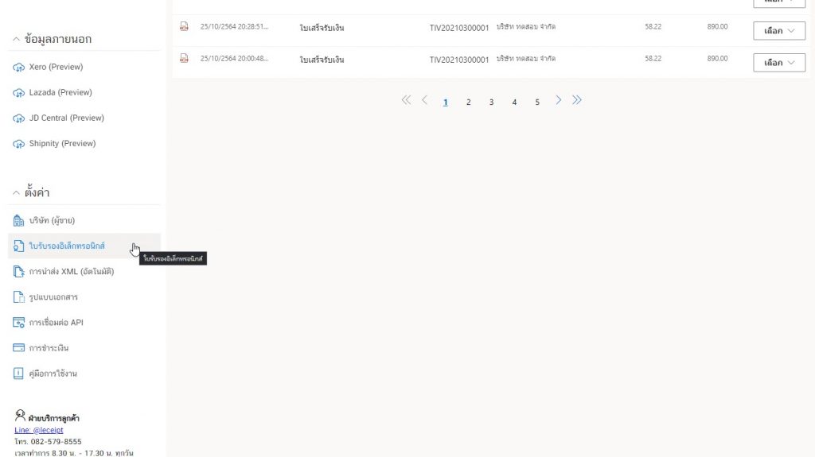The width and height of the screenshot is (815, 457).
Task: Click amount 890.00 in the 20:28:51 row
Action: click(x=717, y=26)
